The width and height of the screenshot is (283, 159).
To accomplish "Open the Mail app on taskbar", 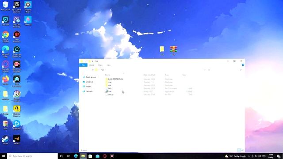I will pos(97,156).
